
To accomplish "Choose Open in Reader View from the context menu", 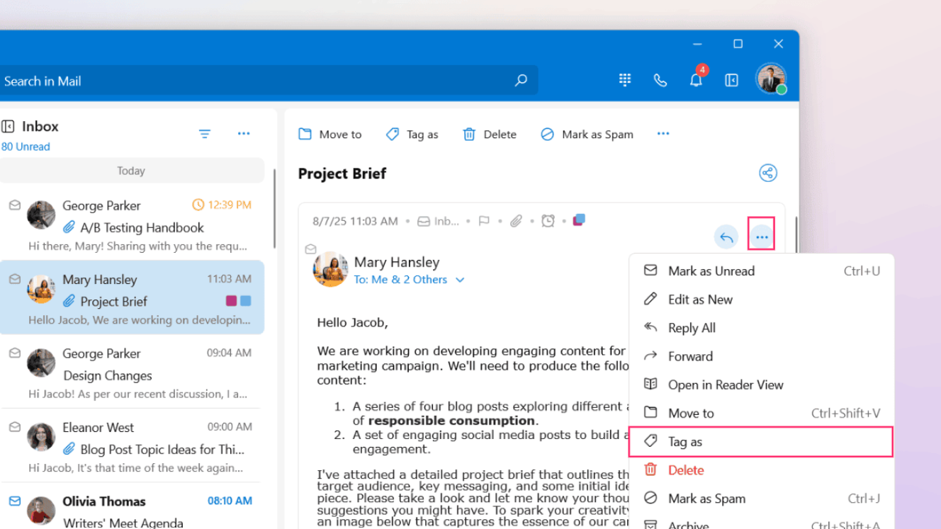I will tap(762, 385).
